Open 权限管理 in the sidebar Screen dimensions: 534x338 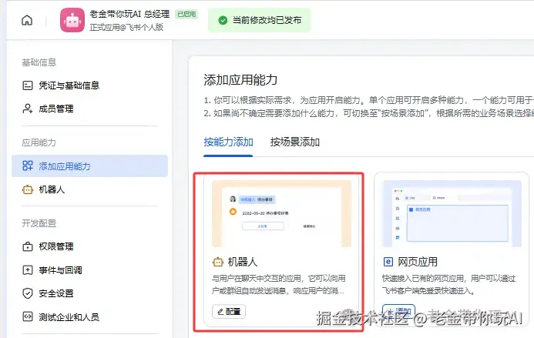(x=89, y=246)
